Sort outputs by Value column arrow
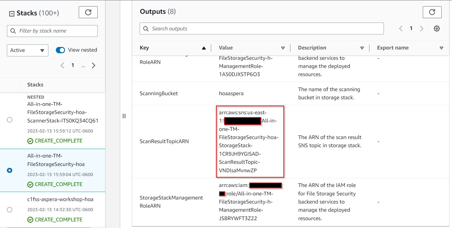 click(x=283, y=48)
